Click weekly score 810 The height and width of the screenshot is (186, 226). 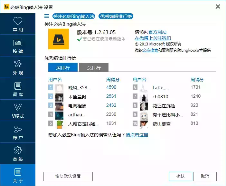coord(194,123)
